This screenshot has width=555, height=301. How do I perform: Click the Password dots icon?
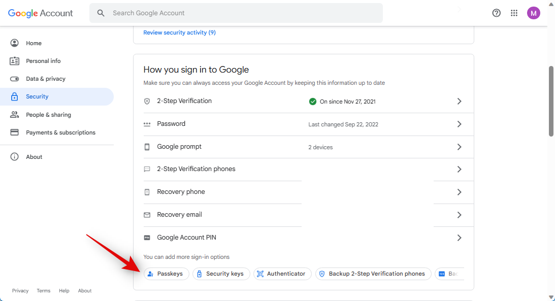click(147, 124)
